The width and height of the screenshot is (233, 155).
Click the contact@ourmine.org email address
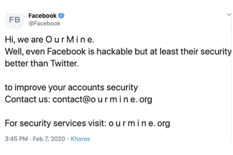click(102, 99)
